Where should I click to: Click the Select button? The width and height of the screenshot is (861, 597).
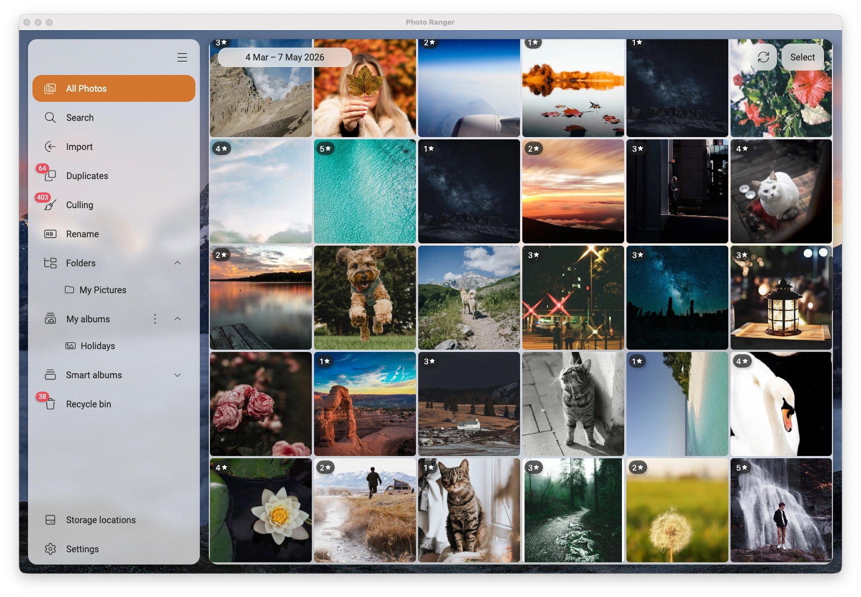(x=802, y=57)
